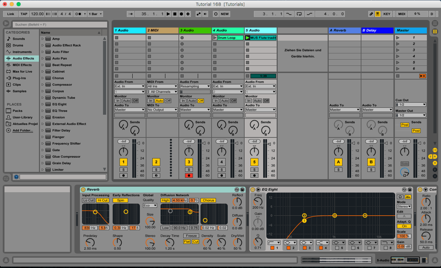Click the transport Record button
The image size is (441, 268).
[x=181, y=14]
